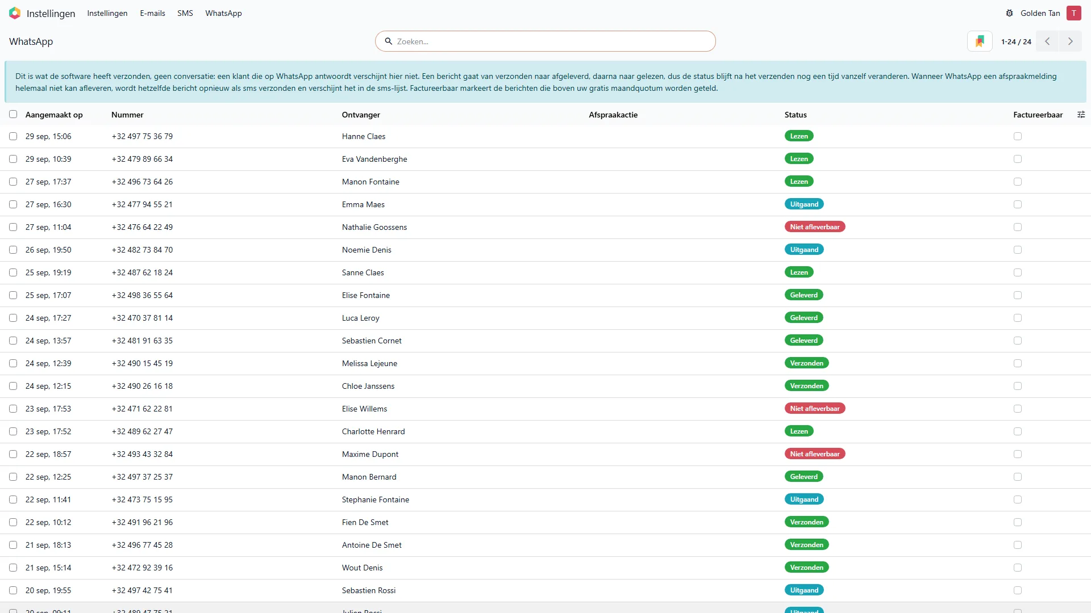This screenshot has height=613, width=1091.
Task: Sort by Ontvanger column header
Action: 361,115
